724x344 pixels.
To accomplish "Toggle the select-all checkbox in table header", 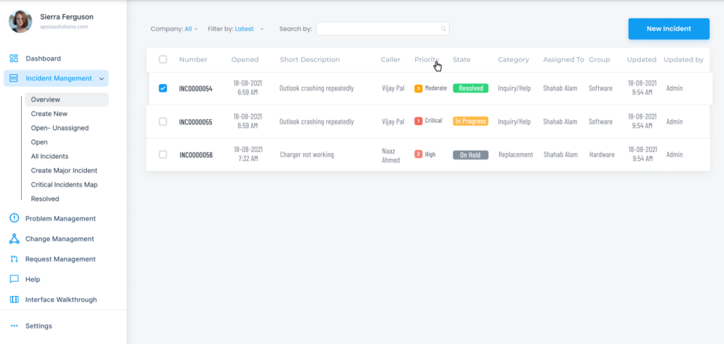I will [x=163, y=59].
